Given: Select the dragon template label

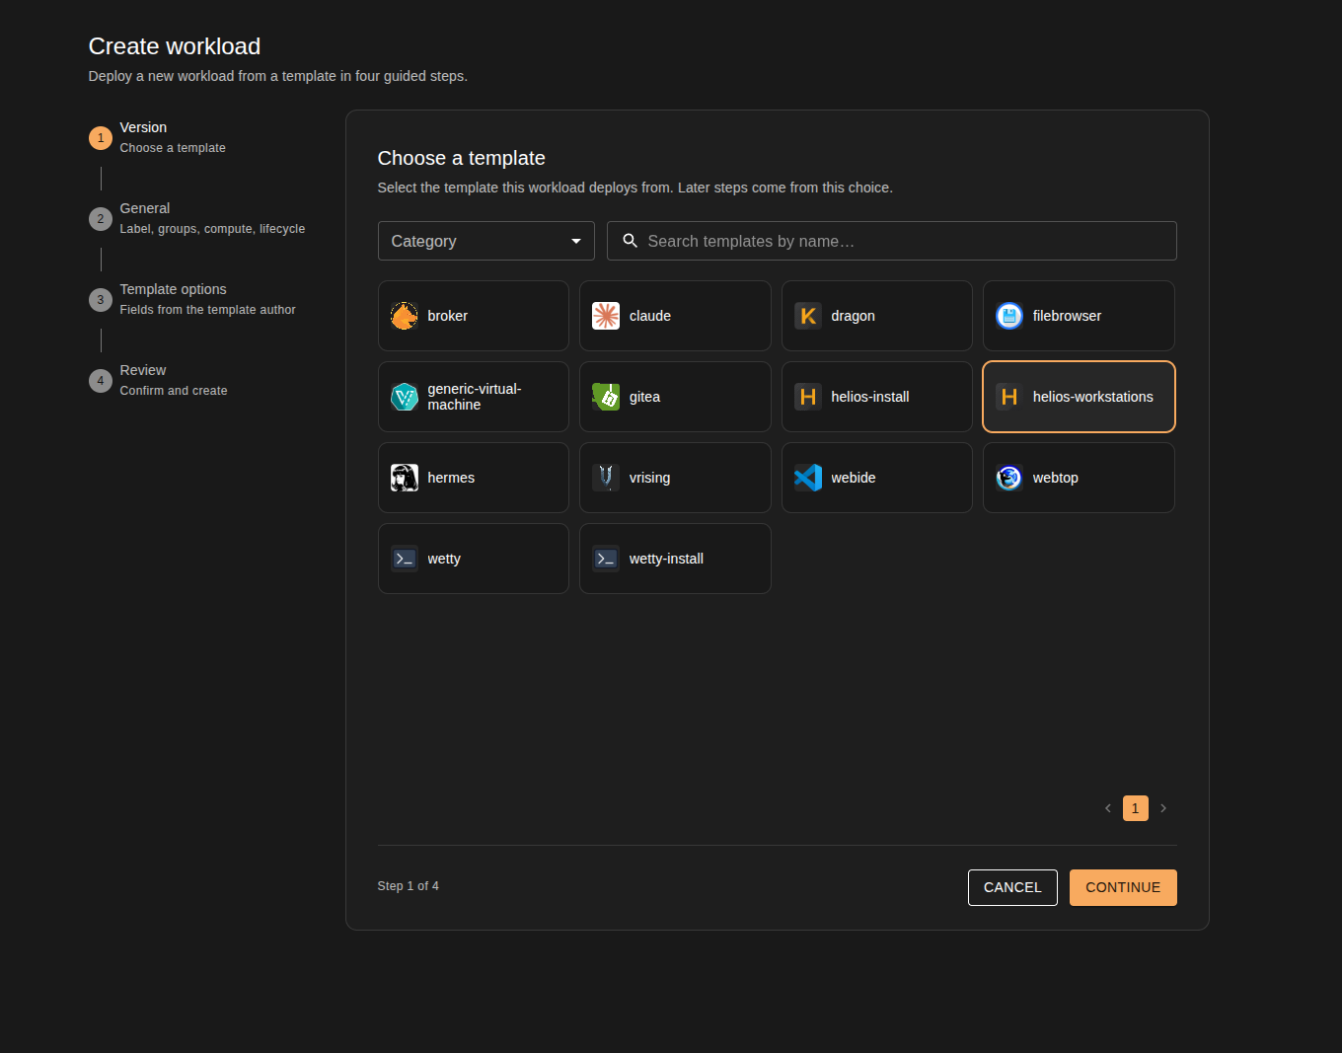Looking at the screenshot, I should click(x=854, y=316).
